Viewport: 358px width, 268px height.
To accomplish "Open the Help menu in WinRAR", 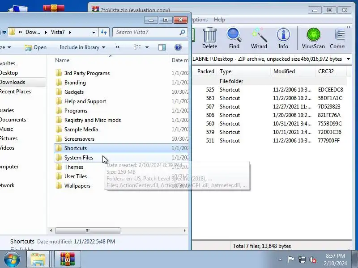I will [x=219, y=20].
